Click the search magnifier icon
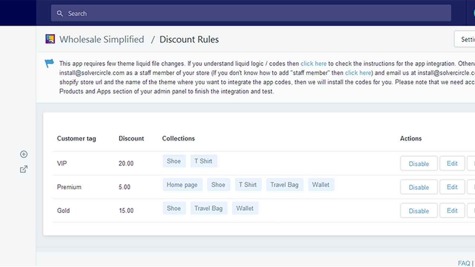The width and height of the screenshot is (475, 267). 60,13
